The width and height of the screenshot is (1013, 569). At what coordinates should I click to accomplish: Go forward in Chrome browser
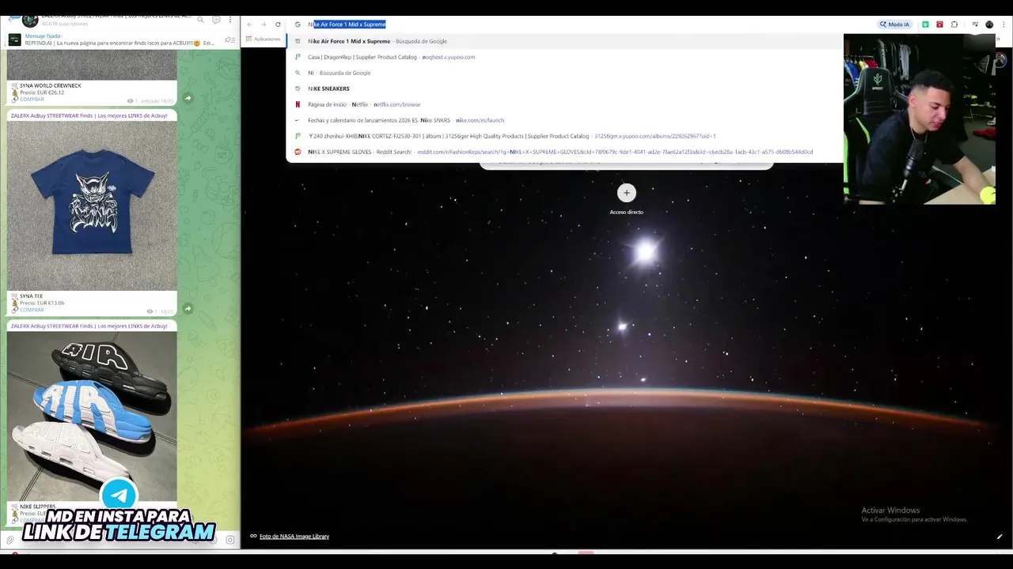click(x=264, y=24)
